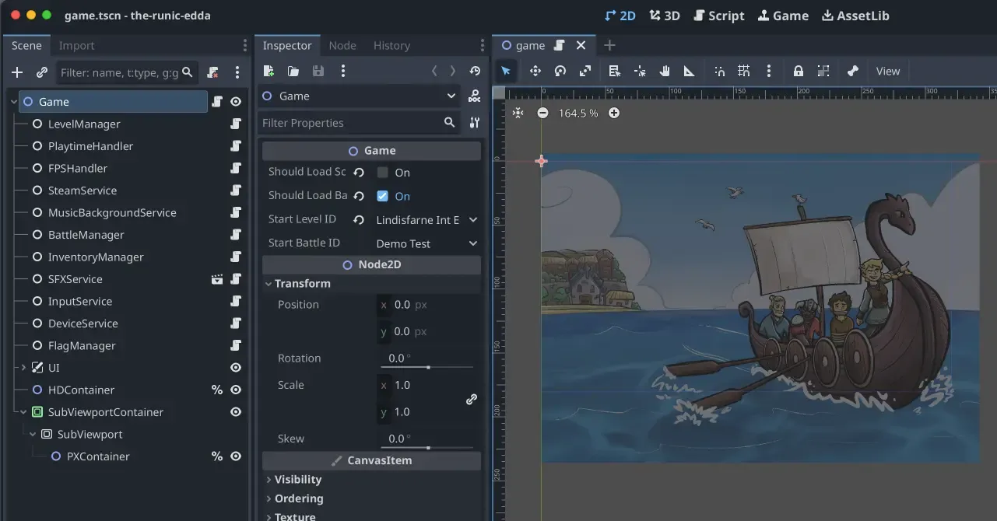This screenshot has width=997, height=521.
Task: Hide the UI node in the scene tree
Action: pyautogui.click(x=235, y=367)
